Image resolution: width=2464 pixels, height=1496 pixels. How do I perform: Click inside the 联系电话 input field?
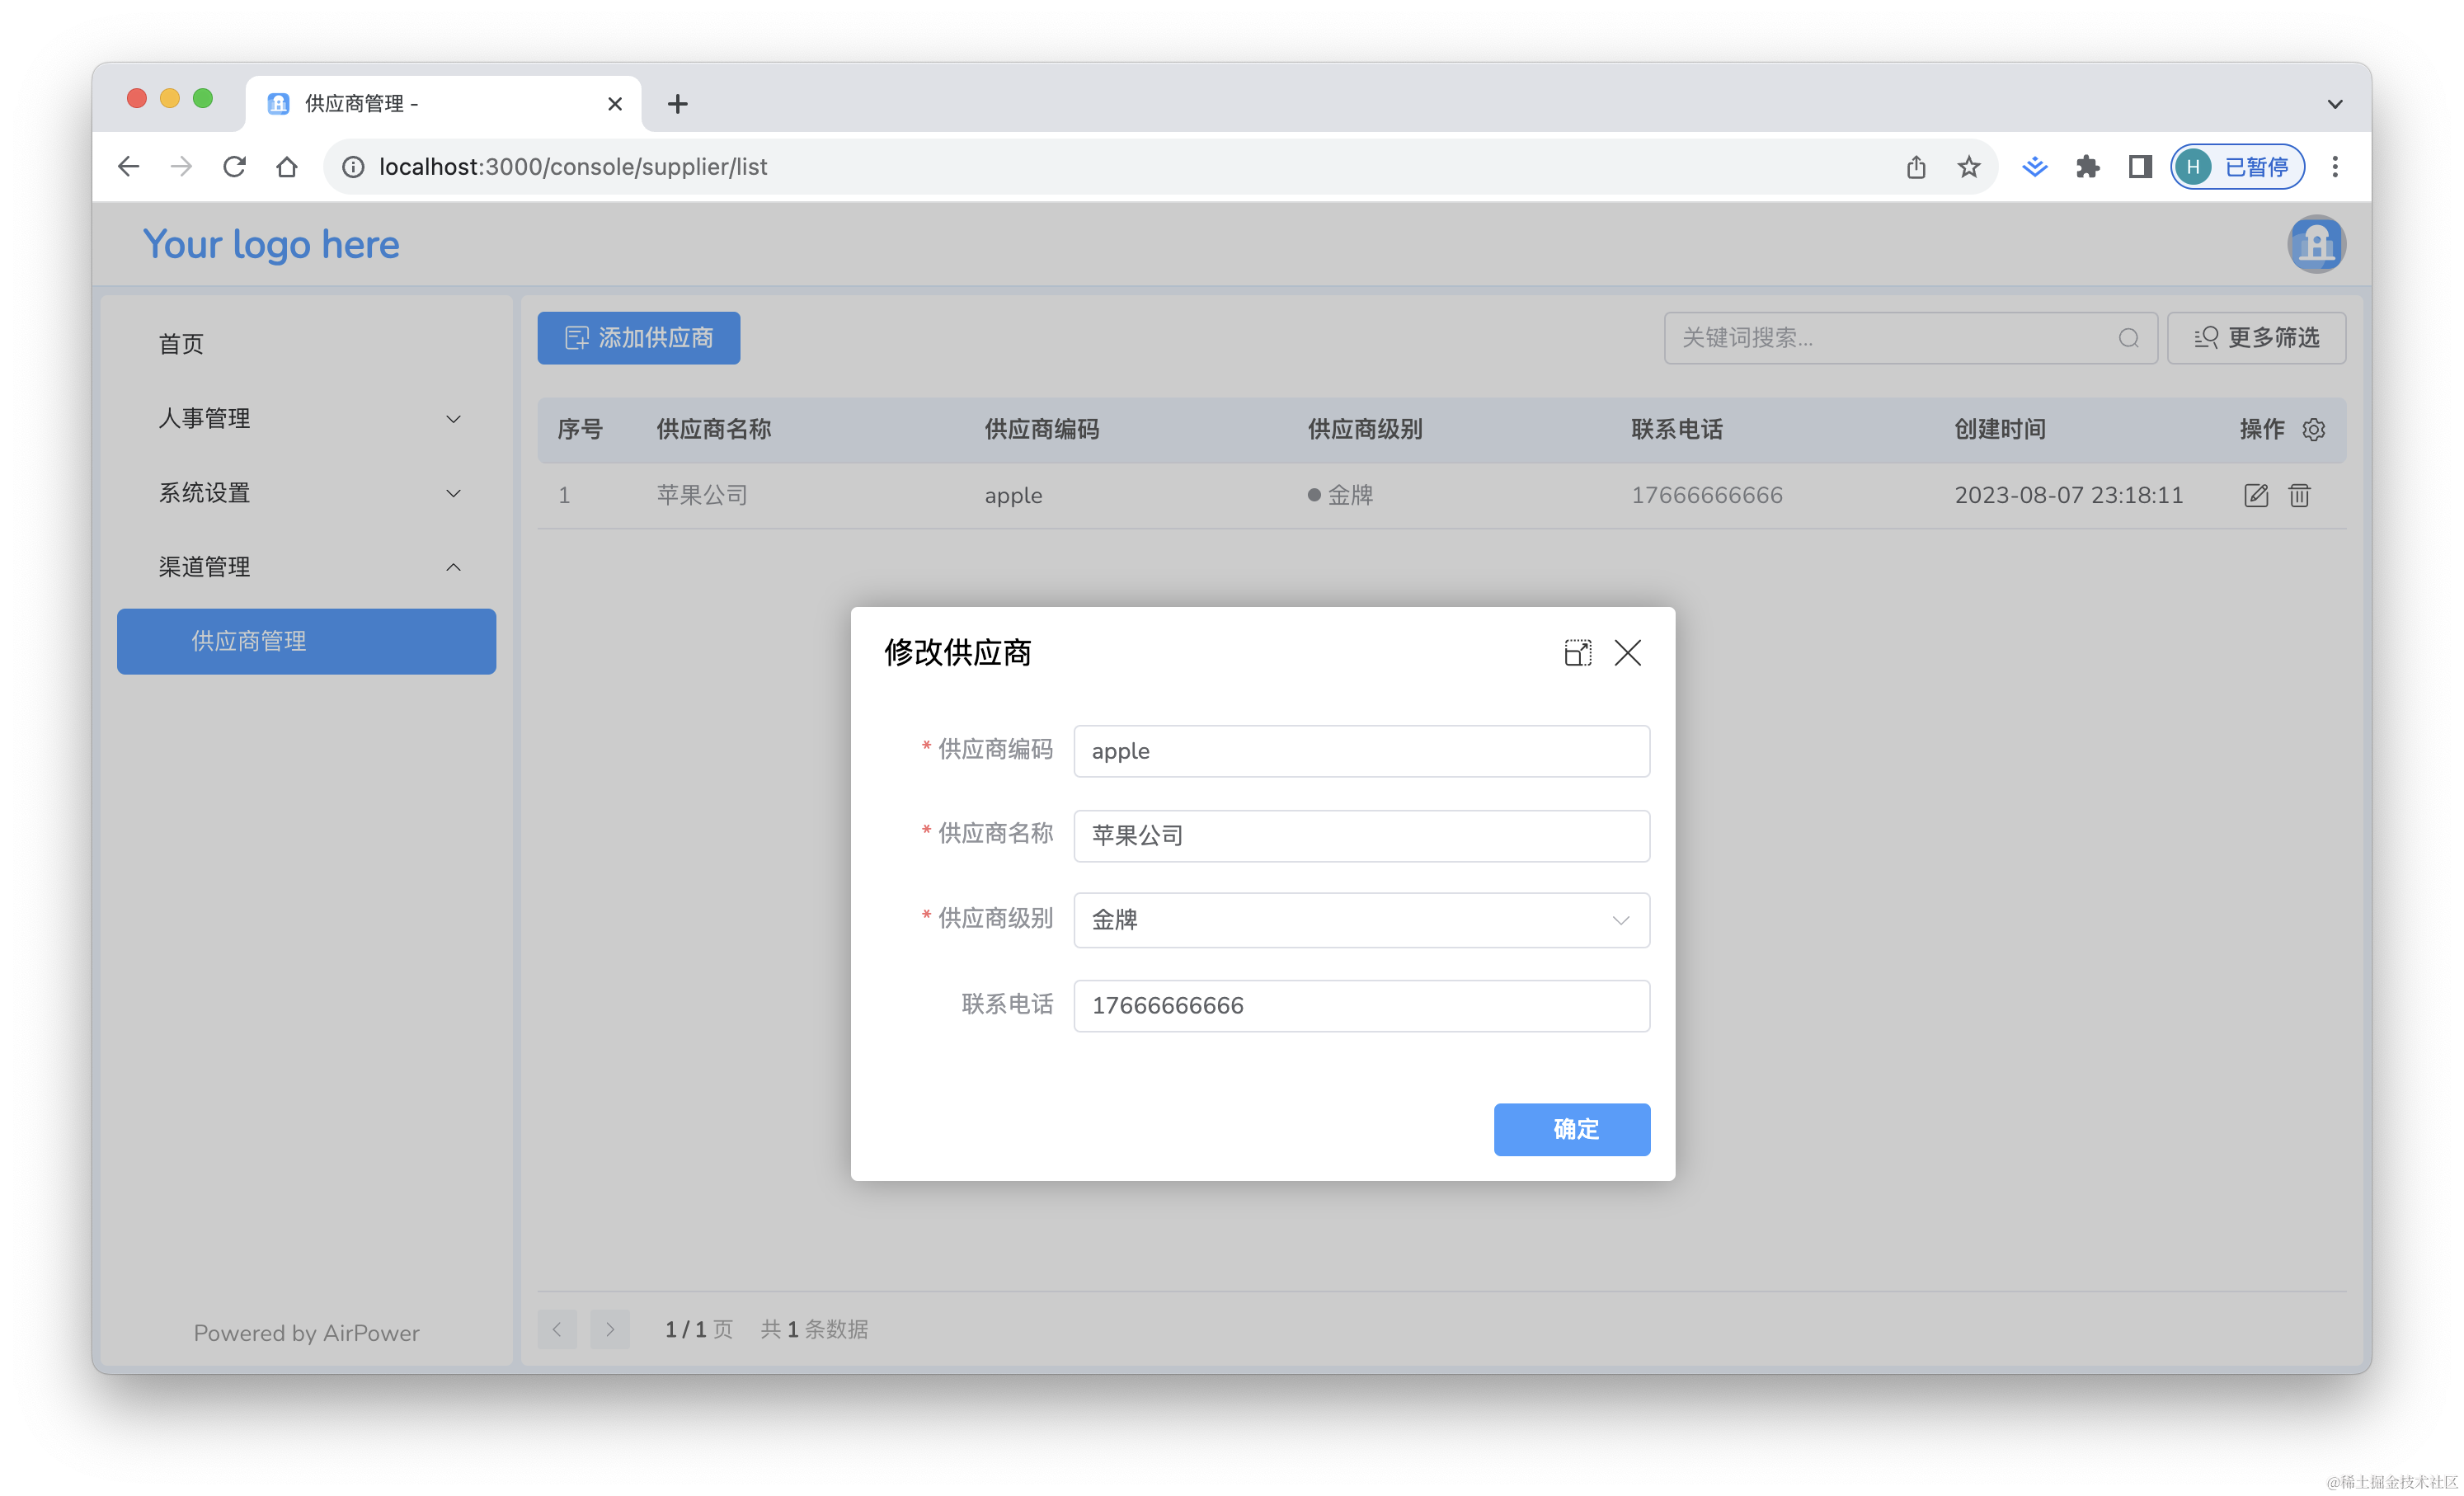(1360, 1005)
